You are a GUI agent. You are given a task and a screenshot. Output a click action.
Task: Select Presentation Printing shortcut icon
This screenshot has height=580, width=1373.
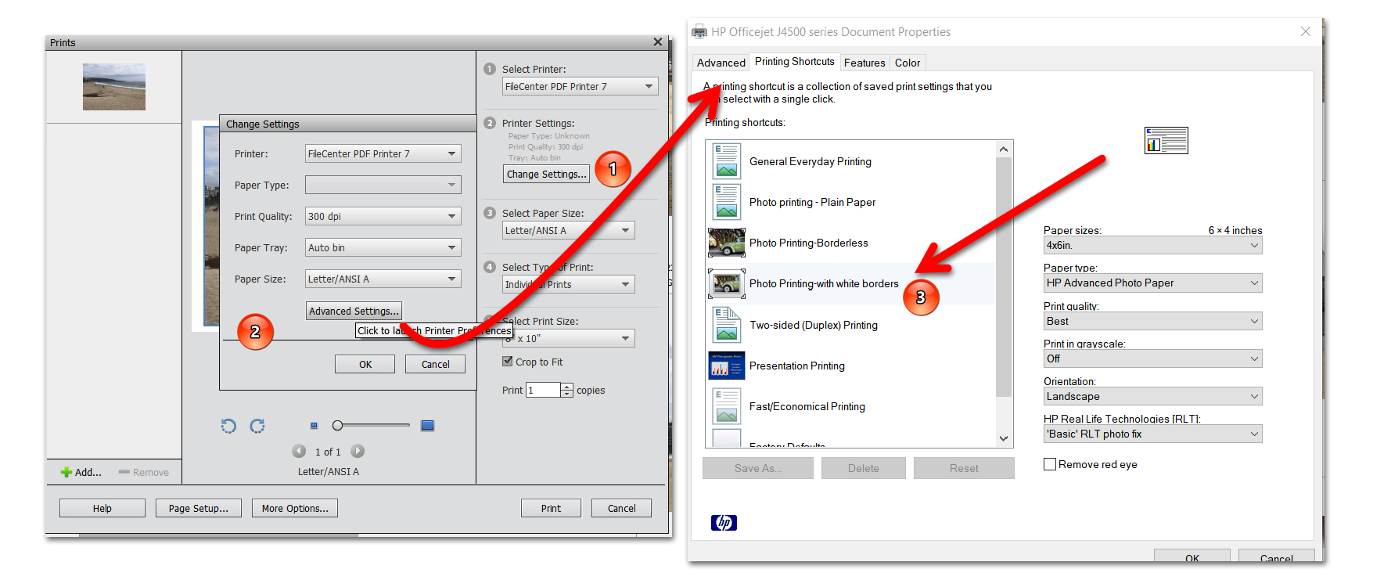727,366
